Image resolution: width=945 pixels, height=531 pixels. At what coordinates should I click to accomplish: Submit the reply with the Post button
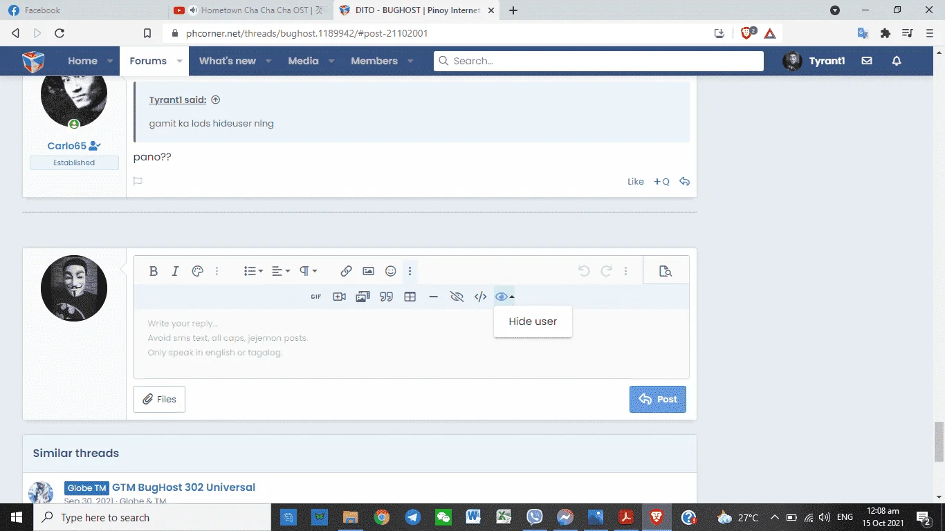(658, 399)
